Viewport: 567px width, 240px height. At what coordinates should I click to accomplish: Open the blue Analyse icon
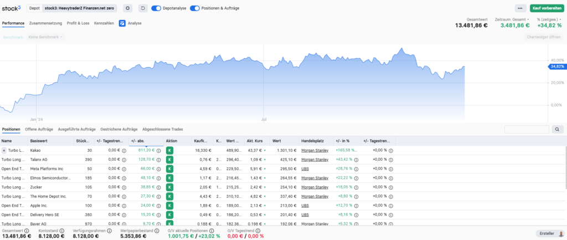pos(122,23)
